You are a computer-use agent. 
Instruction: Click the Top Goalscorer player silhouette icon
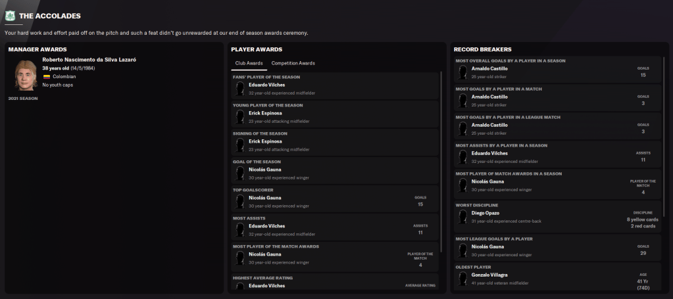240,202
